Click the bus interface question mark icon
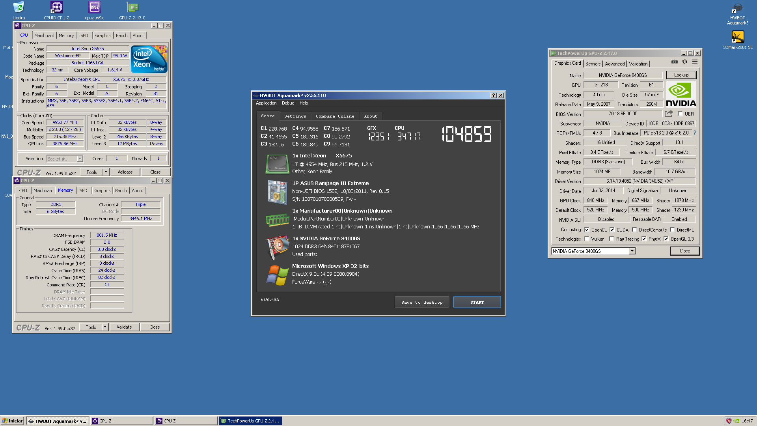The width and height of the screenshot is (757, 426). pos(695,133)
